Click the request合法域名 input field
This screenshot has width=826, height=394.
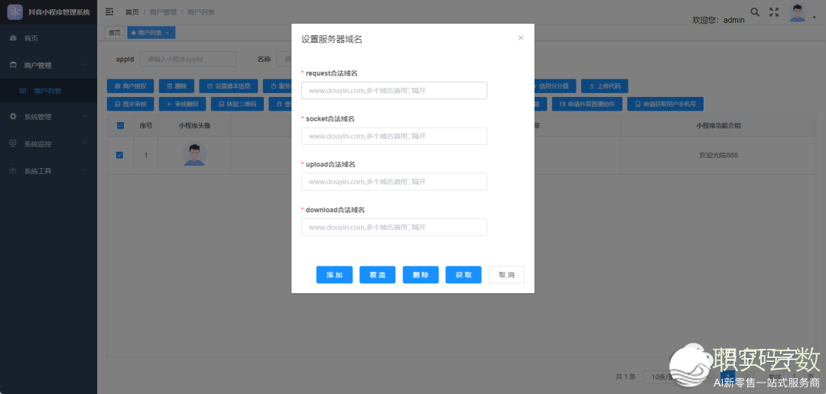tap(394, 90)
